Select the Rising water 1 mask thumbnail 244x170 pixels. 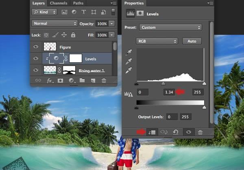tap(69, 70)
